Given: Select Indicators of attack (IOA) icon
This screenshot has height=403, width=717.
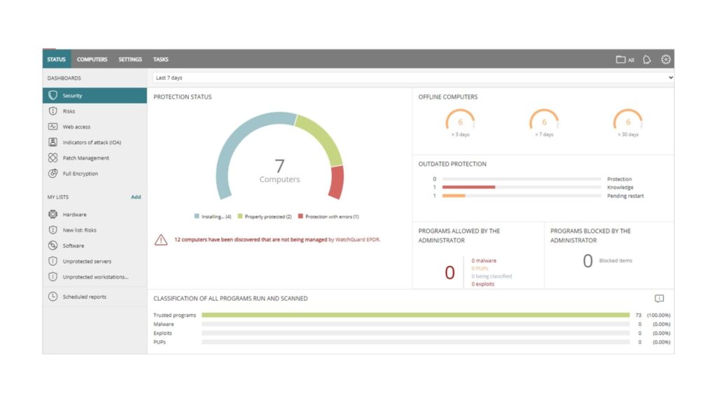Looking at the screenshot, I should 53,142.
